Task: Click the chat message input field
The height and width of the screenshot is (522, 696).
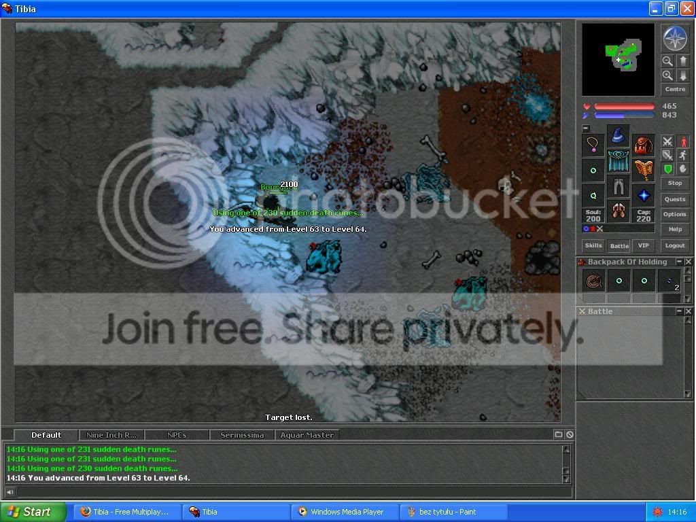Action: point(294,491)
